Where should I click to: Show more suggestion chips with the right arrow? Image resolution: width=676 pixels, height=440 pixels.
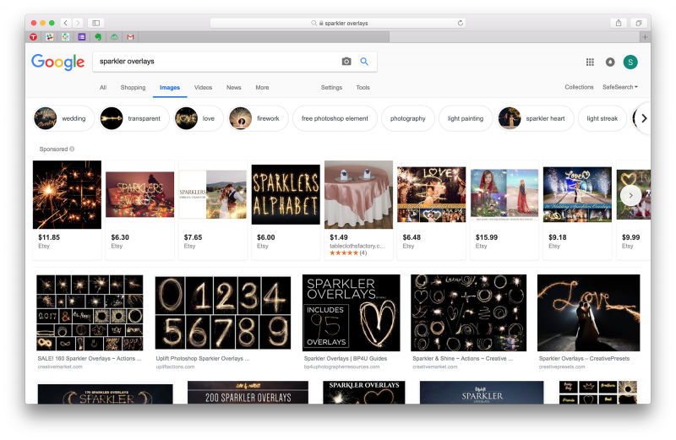(x=644, y=118)
